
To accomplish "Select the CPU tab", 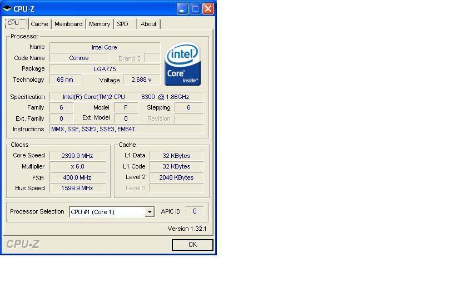I will point(16,23).
